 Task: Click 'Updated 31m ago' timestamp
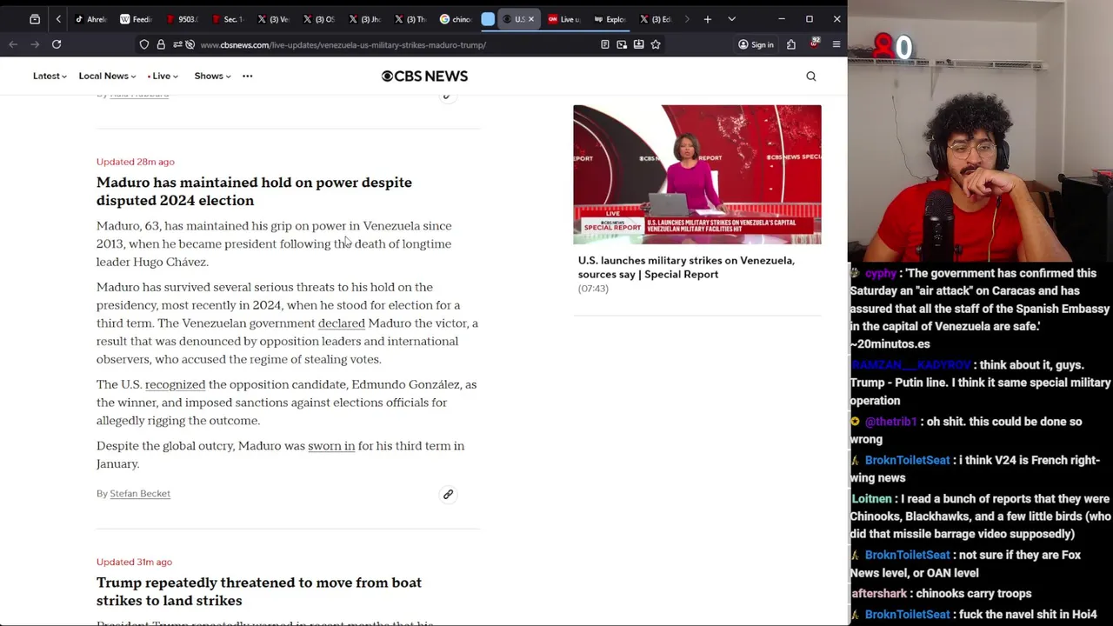click(x=134, y=562)
